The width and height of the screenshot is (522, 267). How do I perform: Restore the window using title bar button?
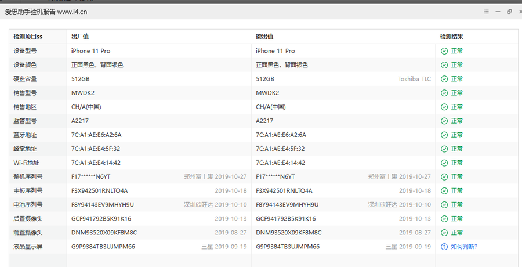[x=509, y=12]
